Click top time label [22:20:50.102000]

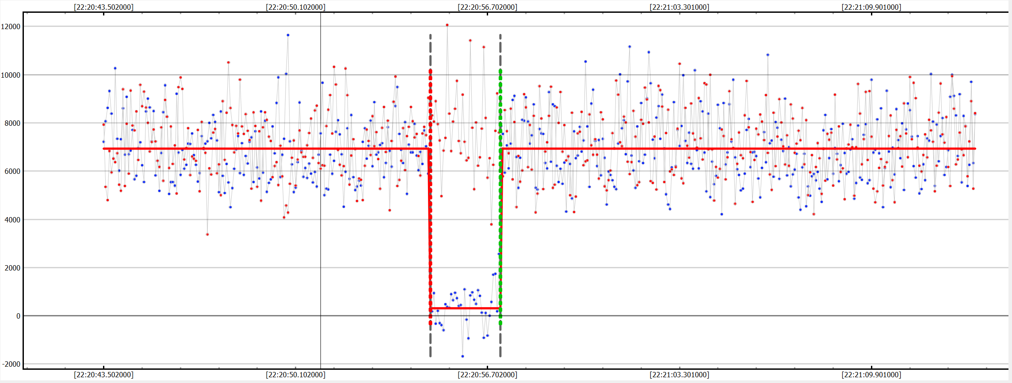(x=295, y=7)
